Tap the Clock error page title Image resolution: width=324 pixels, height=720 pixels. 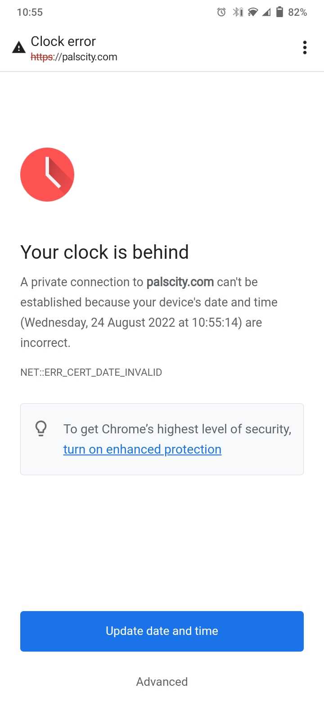pos(63,41)
